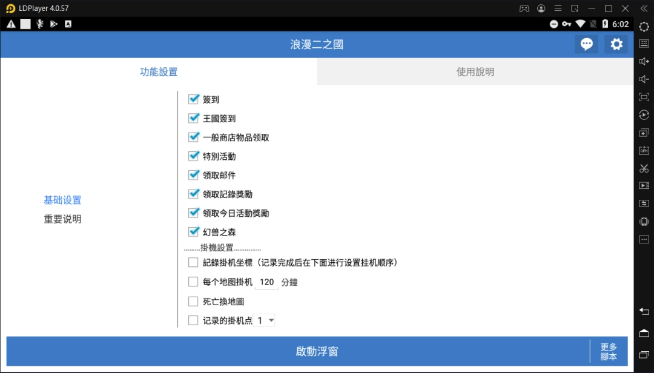Image resolution: width=654 pixels, height=373 pixels.
Task: Open the gear settings icon in header
Action: coord(616,44)
